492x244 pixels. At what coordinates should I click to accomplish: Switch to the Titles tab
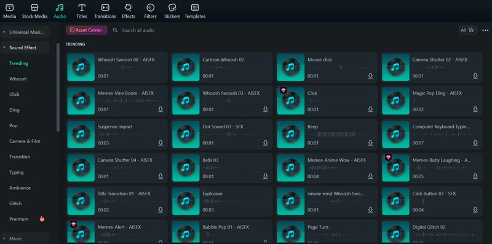[x=82, y=11]
